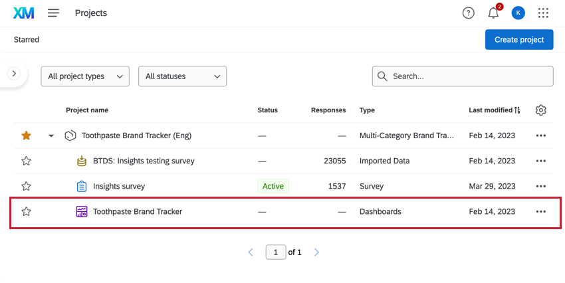565x283 pixels.
Task: Open options menu for Insights survey
Action: (x=541, y=186)
